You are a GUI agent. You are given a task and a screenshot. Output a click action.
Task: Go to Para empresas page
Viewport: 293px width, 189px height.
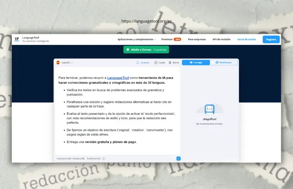[197, 39]
